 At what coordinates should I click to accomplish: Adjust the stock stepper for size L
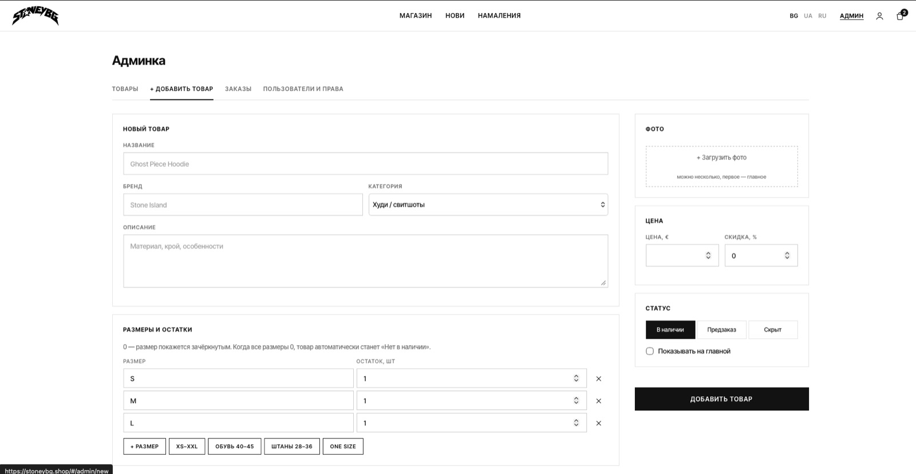(x=576, y=423)
